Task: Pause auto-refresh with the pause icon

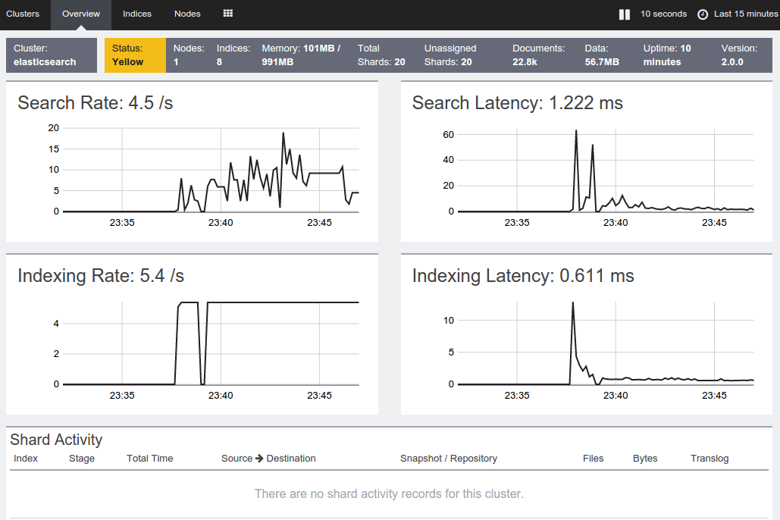Action: tap(625, 14)
